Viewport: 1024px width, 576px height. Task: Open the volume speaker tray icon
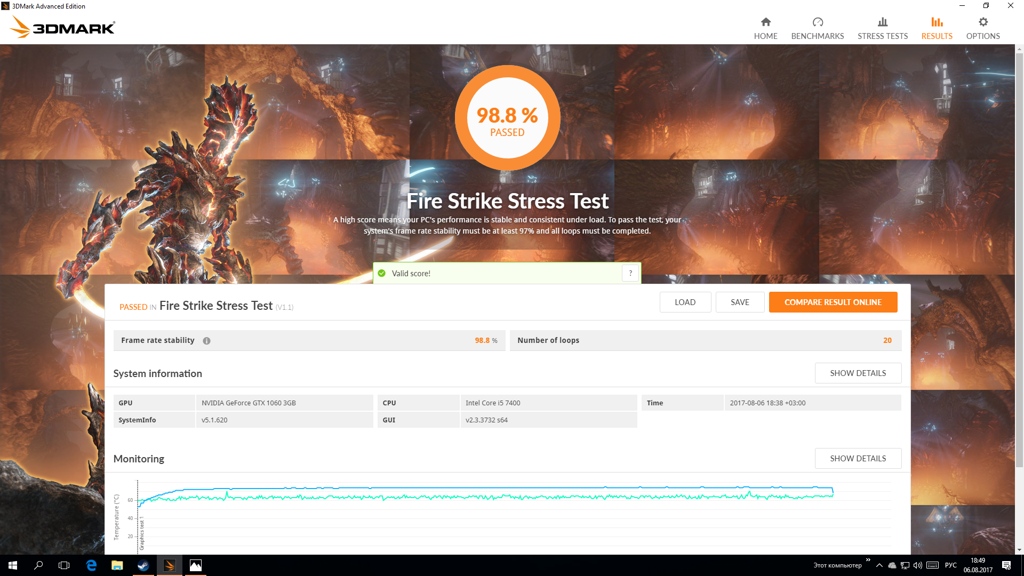point(917,565)
